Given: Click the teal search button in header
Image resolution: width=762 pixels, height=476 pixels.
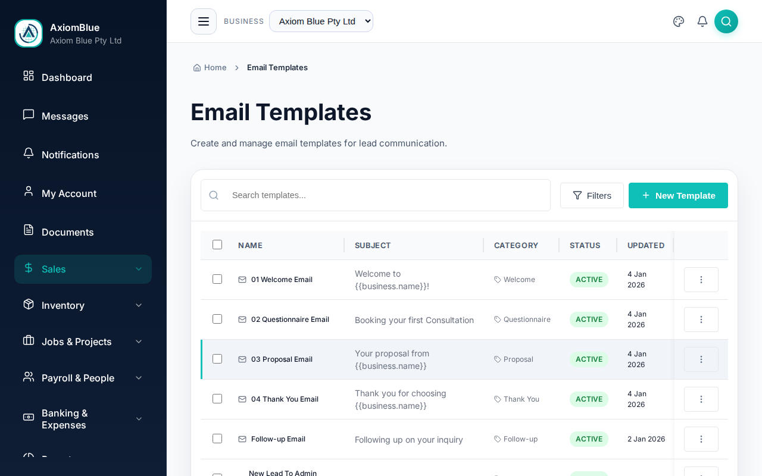Looking at the screenshot, I should point(726,21).
